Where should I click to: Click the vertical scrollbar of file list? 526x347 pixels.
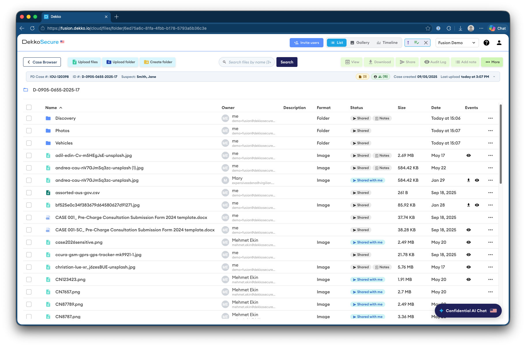point(501,144)
